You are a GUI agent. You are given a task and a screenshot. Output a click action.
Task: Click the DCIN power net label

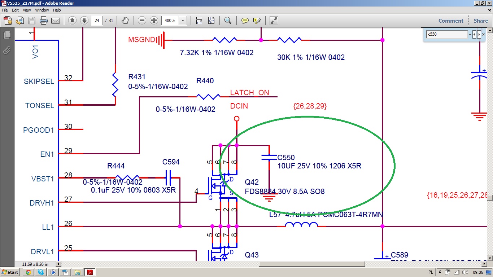(239, 106)
